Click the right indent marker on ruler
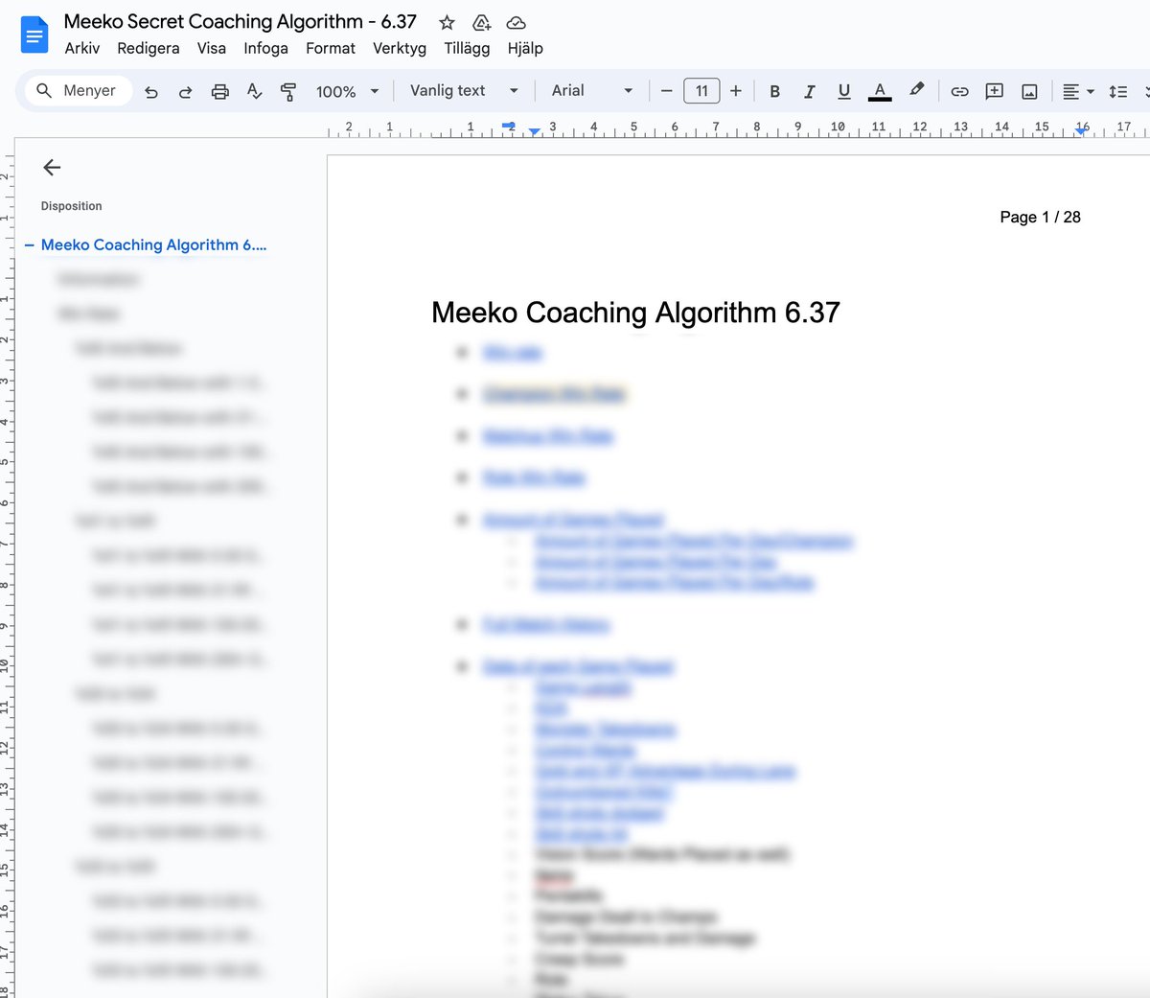 (1081, 131)
